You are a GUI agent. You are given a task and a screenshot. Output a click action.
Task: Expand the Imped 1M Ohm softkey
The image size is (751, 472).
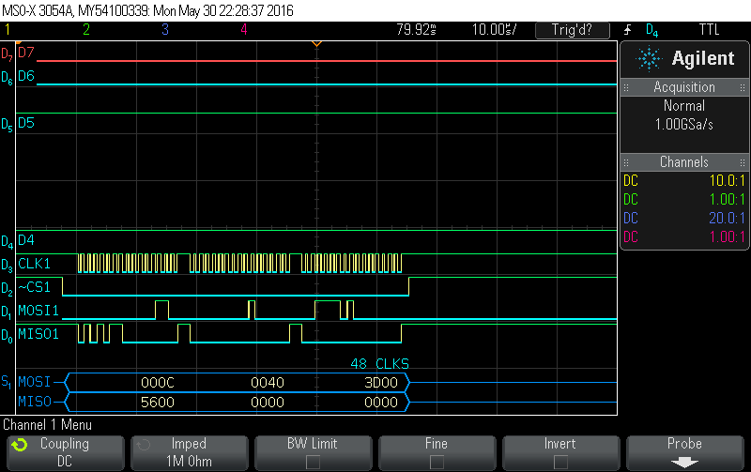pos(189,452)
